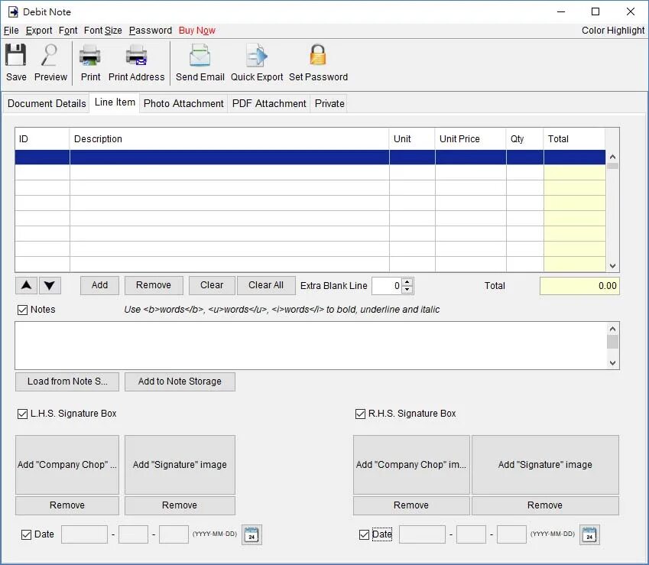Click the Description column header
This screenshot has width=649, height=565.
[x=229, y=139]
